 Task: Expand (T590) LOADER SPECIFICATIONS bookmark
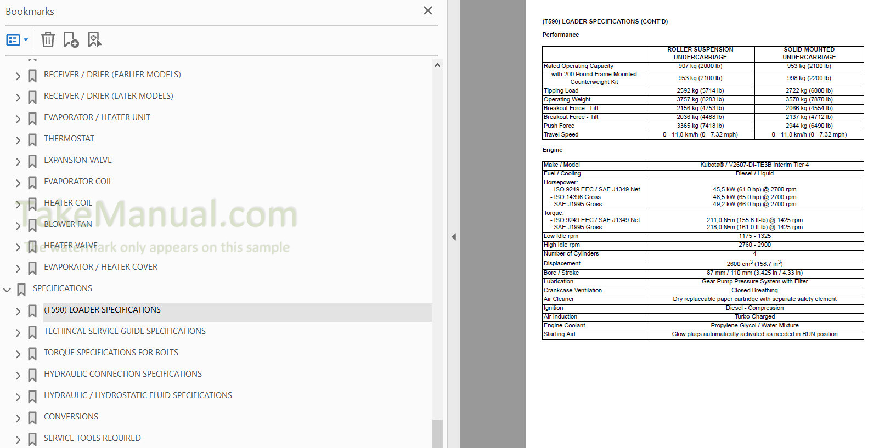coord(18,311)
